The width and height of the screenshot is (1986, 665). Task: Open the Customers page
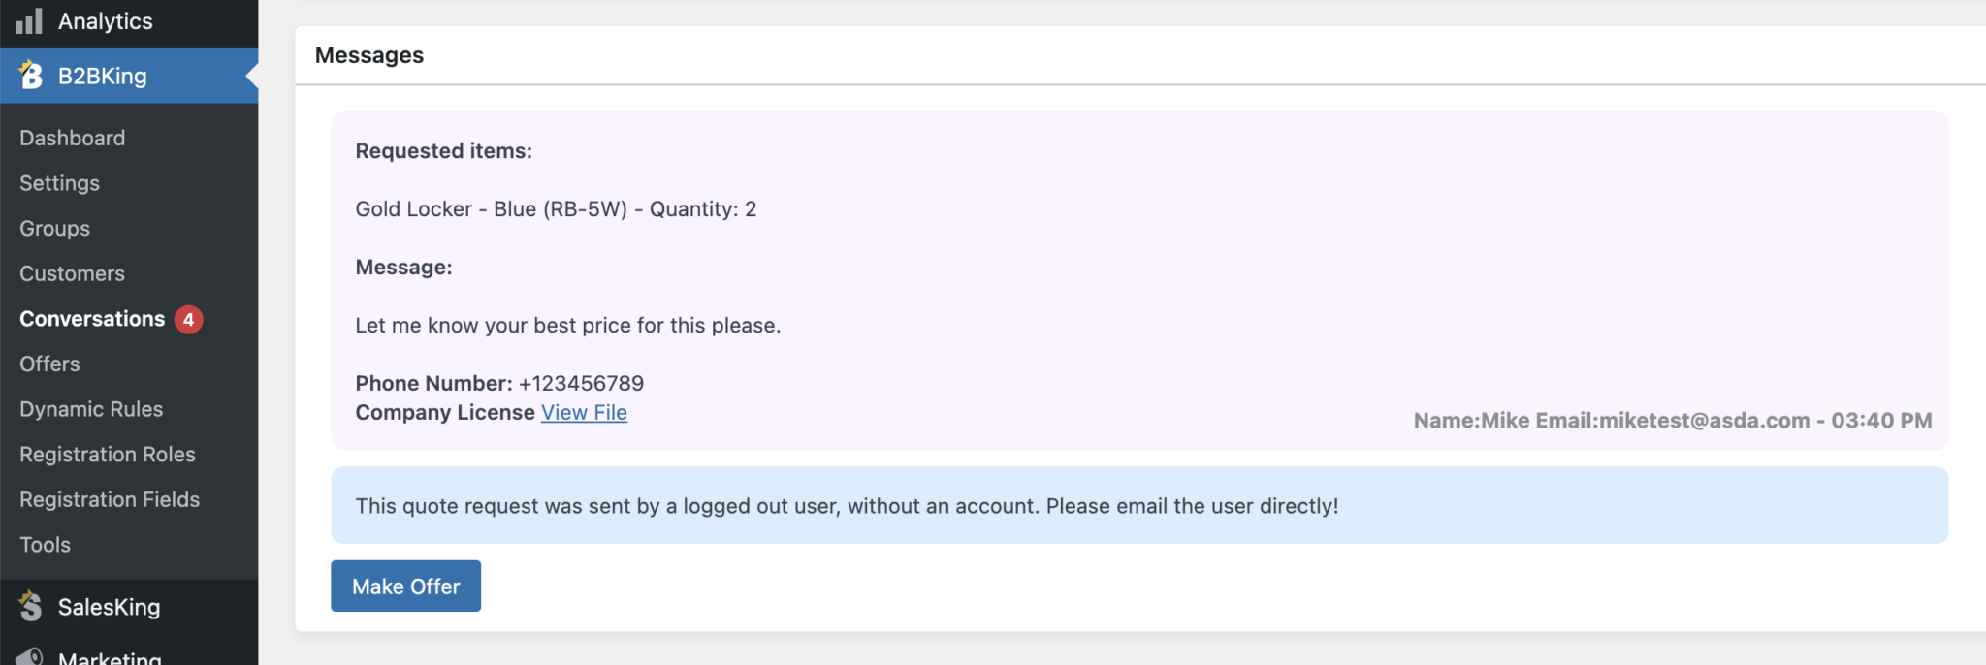(71, 273)
